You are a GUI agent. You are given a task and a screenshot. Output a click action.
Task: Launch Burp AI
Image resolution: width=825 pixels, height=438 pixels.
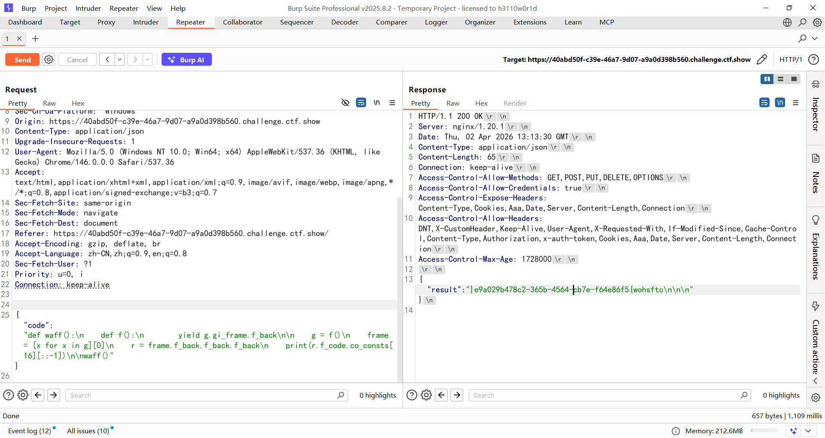(x=186, y=60)
